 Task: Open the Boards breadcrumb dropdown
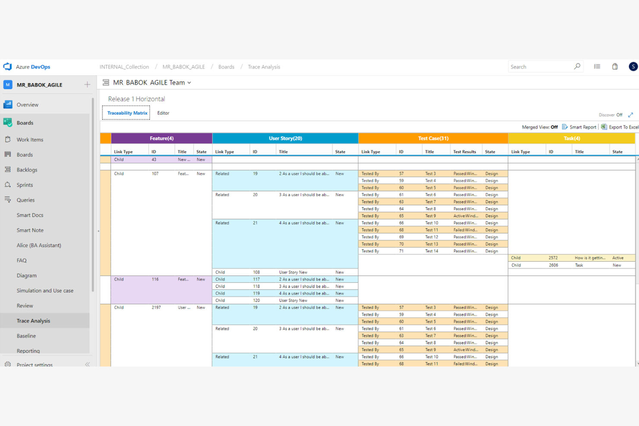pos(226,66)
